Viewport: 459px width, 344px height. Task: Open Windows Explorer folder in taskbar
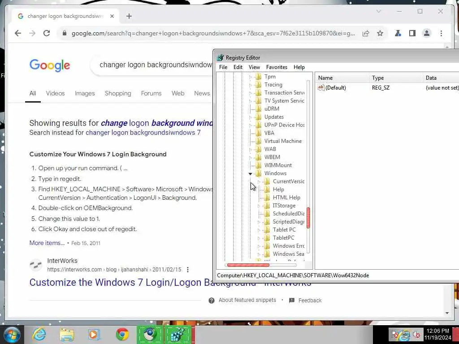(67, 334)
